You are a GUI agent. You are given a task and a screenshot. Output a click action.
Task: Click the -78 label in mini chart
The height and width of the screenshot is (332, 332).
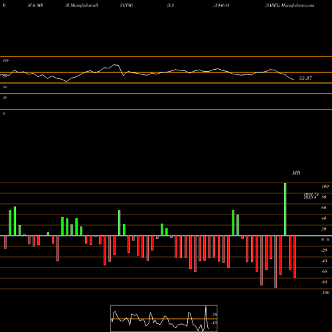pos(214,315)
